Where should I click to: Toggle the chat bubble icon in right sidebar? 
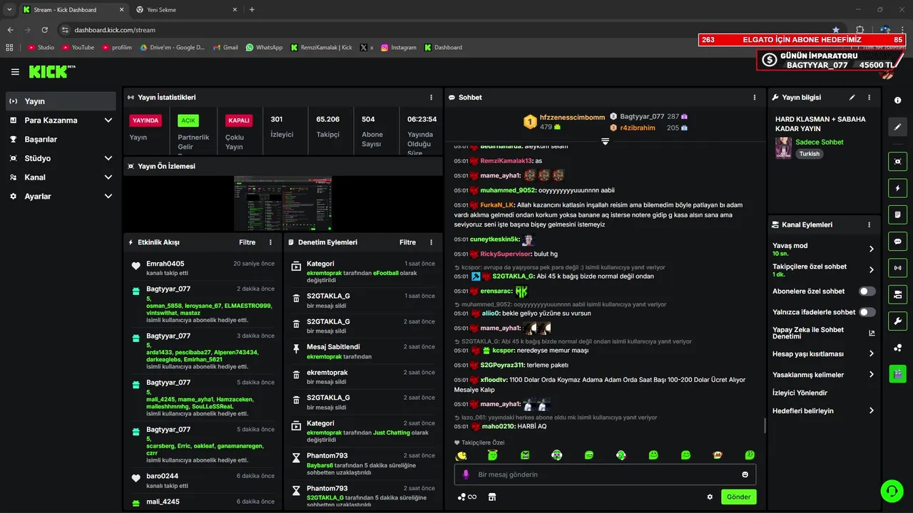tap(897, 241)
